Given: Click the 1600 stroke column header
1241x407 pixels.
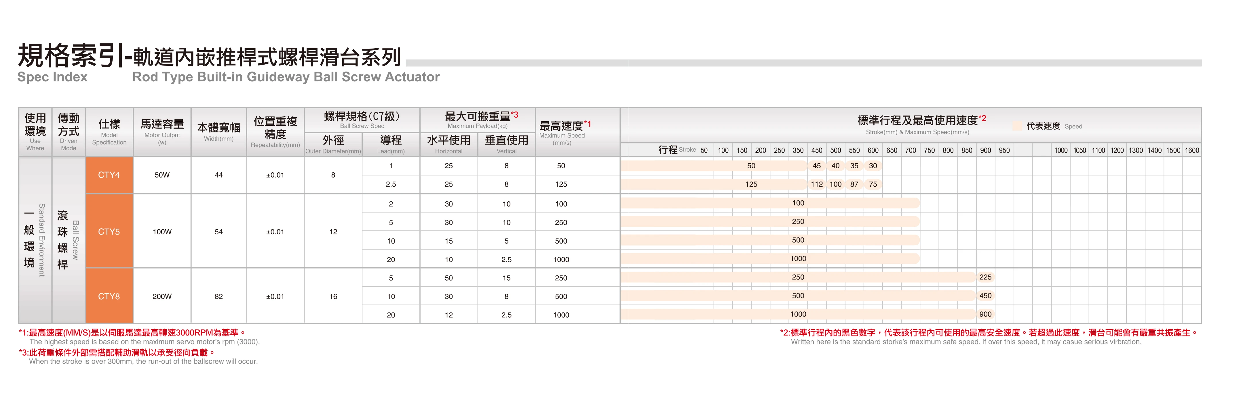Looking at the screenshot, I should 1191,151.
